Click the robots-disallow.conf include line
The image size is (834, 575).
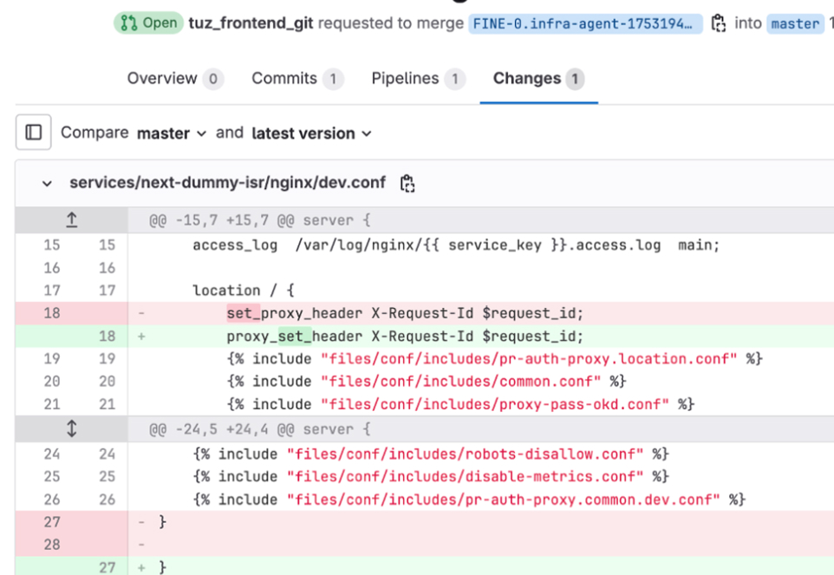pos(431,454)
